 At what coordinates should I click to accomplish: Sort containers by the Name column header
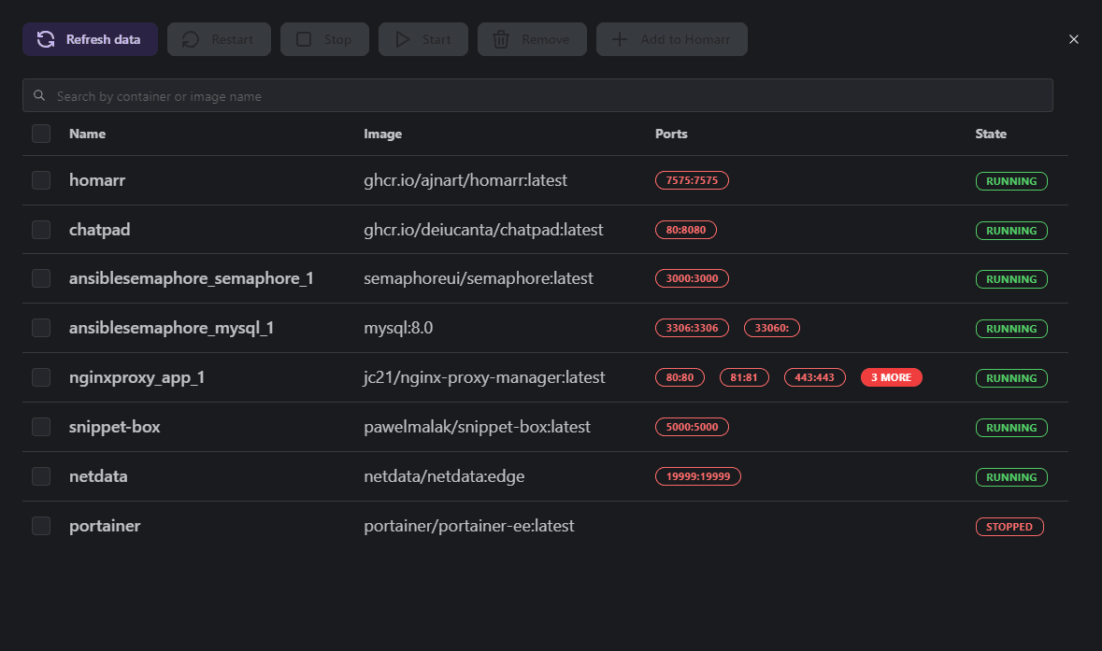click(x=87, y=133)
